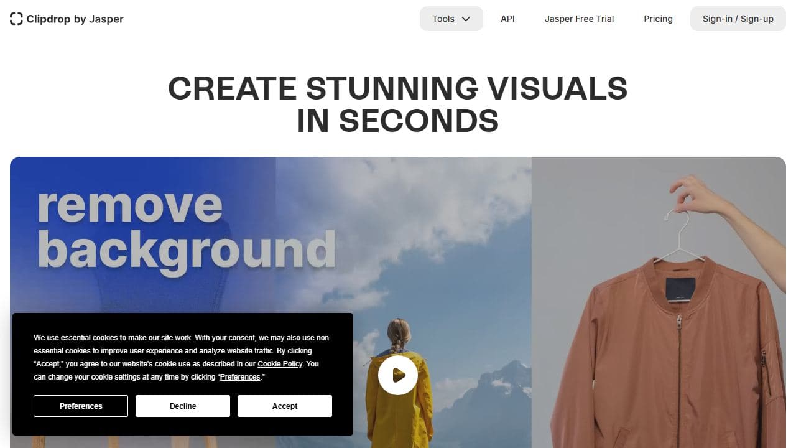The height and width of the screenshot is (448, 796).
Task: Click the Clipdrop bracket logo icon
Action: pyautogui.click(x=16, y=19)
